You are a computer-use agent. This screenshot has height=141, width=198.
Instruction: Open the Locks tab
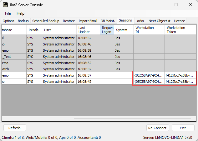[x=140, y=21]
